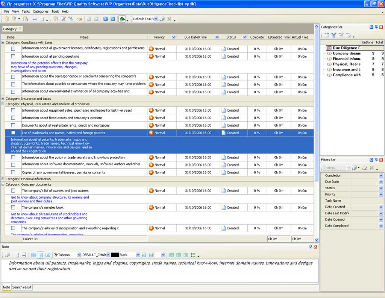The image size is (385, 298).
Task: Mark 'The company's minutes book' as done
Action: click(13, 207)
